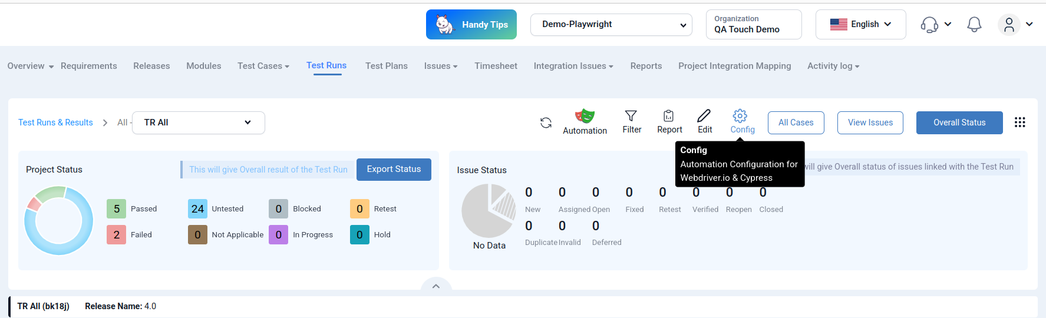1046x318 pixels.
Task: Click the notification bell icon
Action: pyautogui.click(x=974, y=25)
